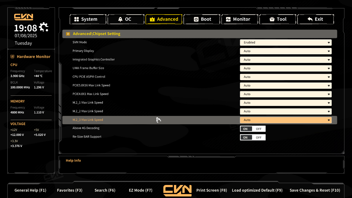This screenshot has height=198, width=352.
Task: Open the M.2_1 Max Link Speed dropdown
Action: click(286, 103)
